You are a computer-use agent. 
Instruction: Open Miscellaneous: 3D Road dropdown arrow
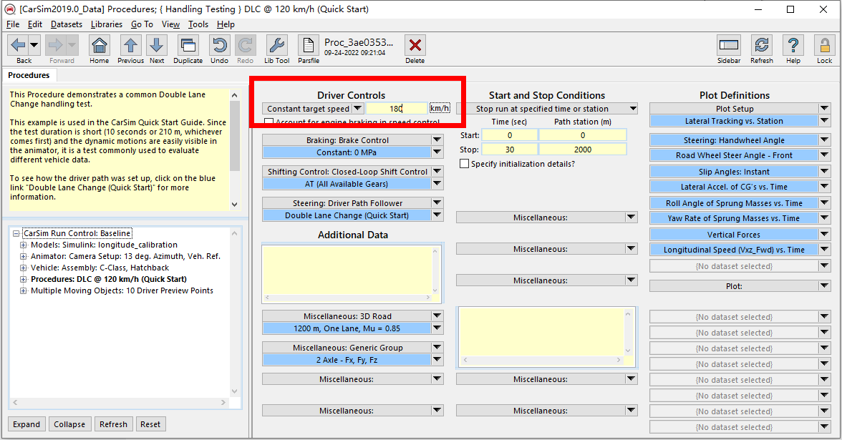point(437,316)
